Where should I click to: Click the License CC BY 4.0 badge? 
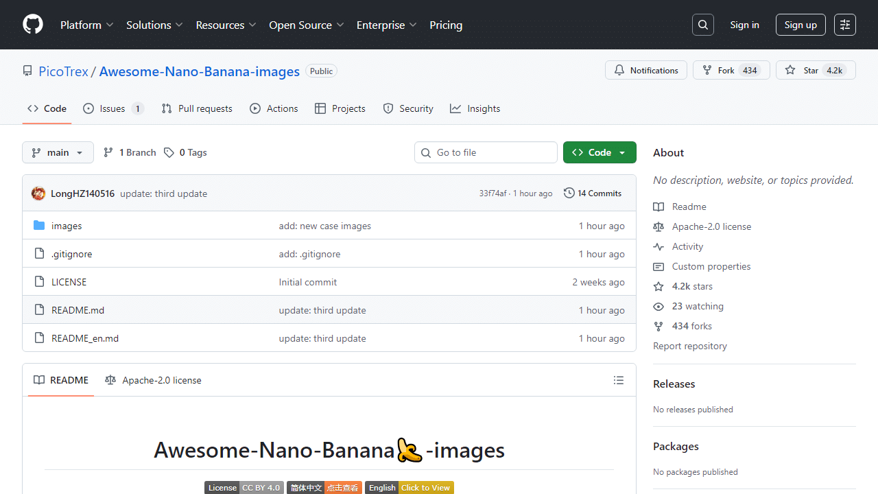[x=244, y=488]
